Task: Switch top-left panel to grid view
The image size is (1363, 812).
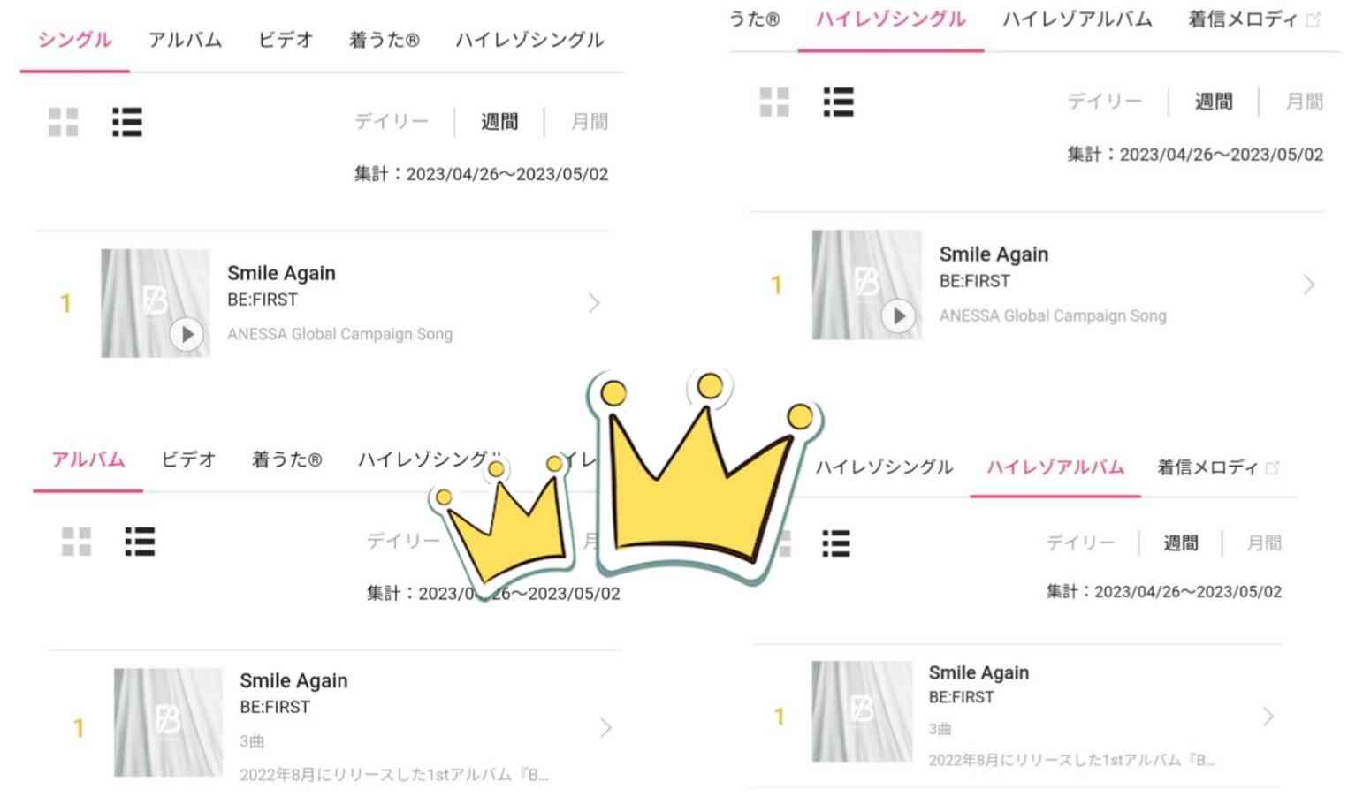Action: click(64, 122)
